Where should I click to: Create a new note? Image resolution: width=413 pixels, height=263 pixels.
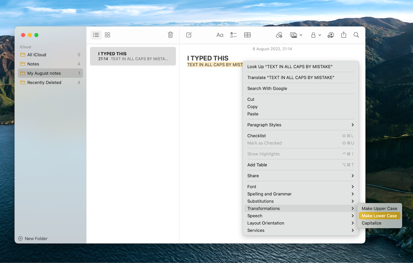(189, 35)
